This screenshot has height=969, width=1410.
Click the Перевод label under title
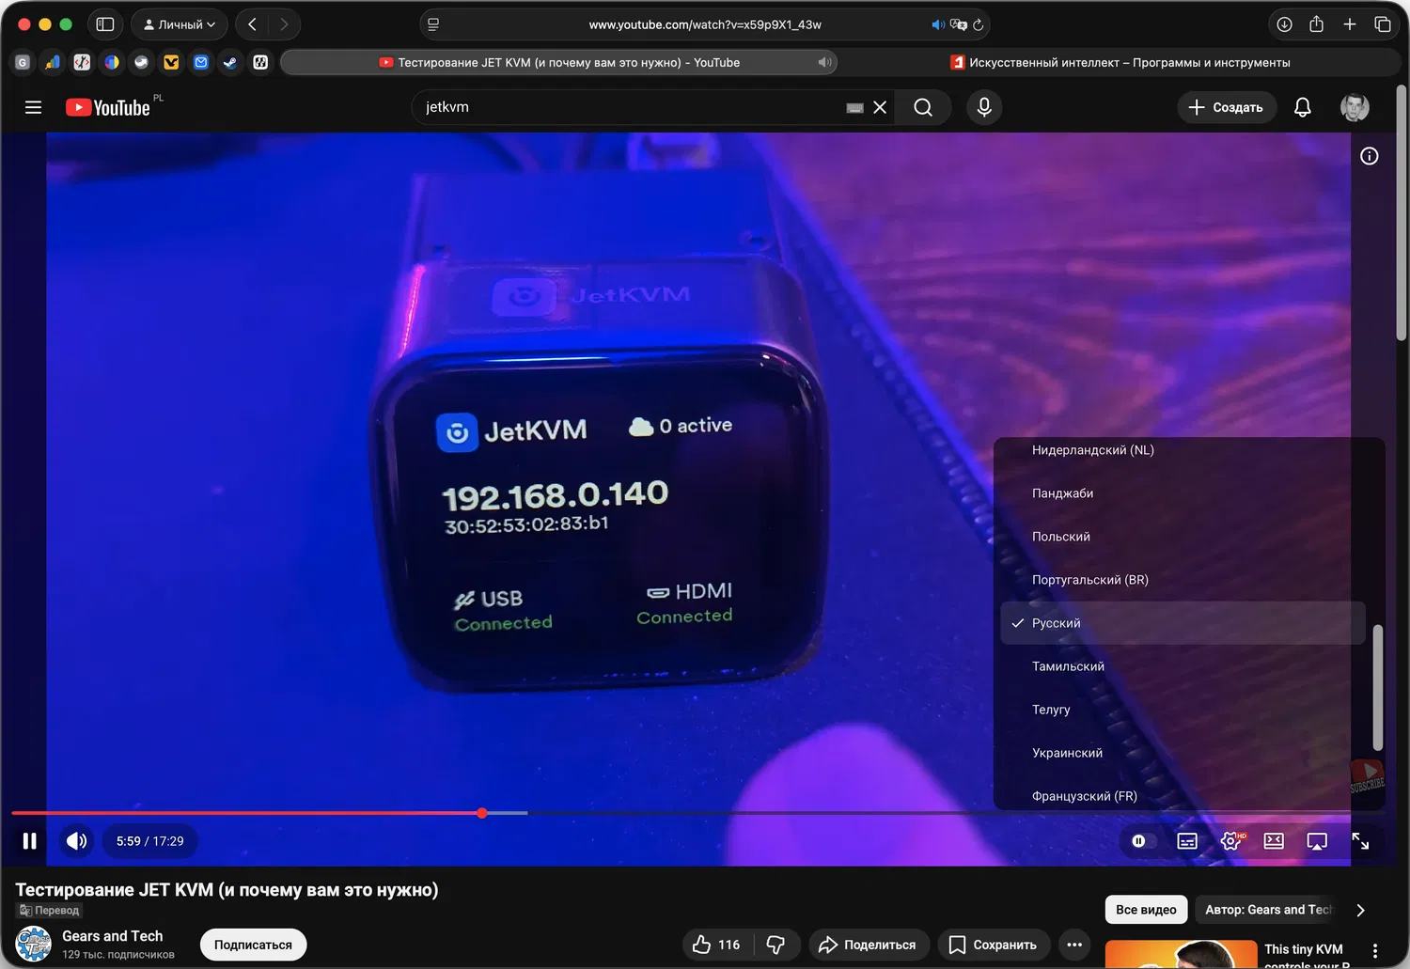tap(50, 911)
